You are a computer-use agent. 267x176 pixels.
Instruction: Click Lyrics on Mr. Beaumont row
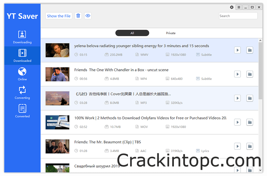(x=203, y=151)
